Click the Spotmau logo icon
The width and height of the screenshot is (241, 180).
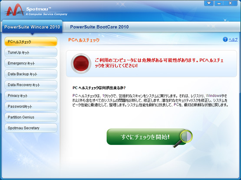pos(15,10)
